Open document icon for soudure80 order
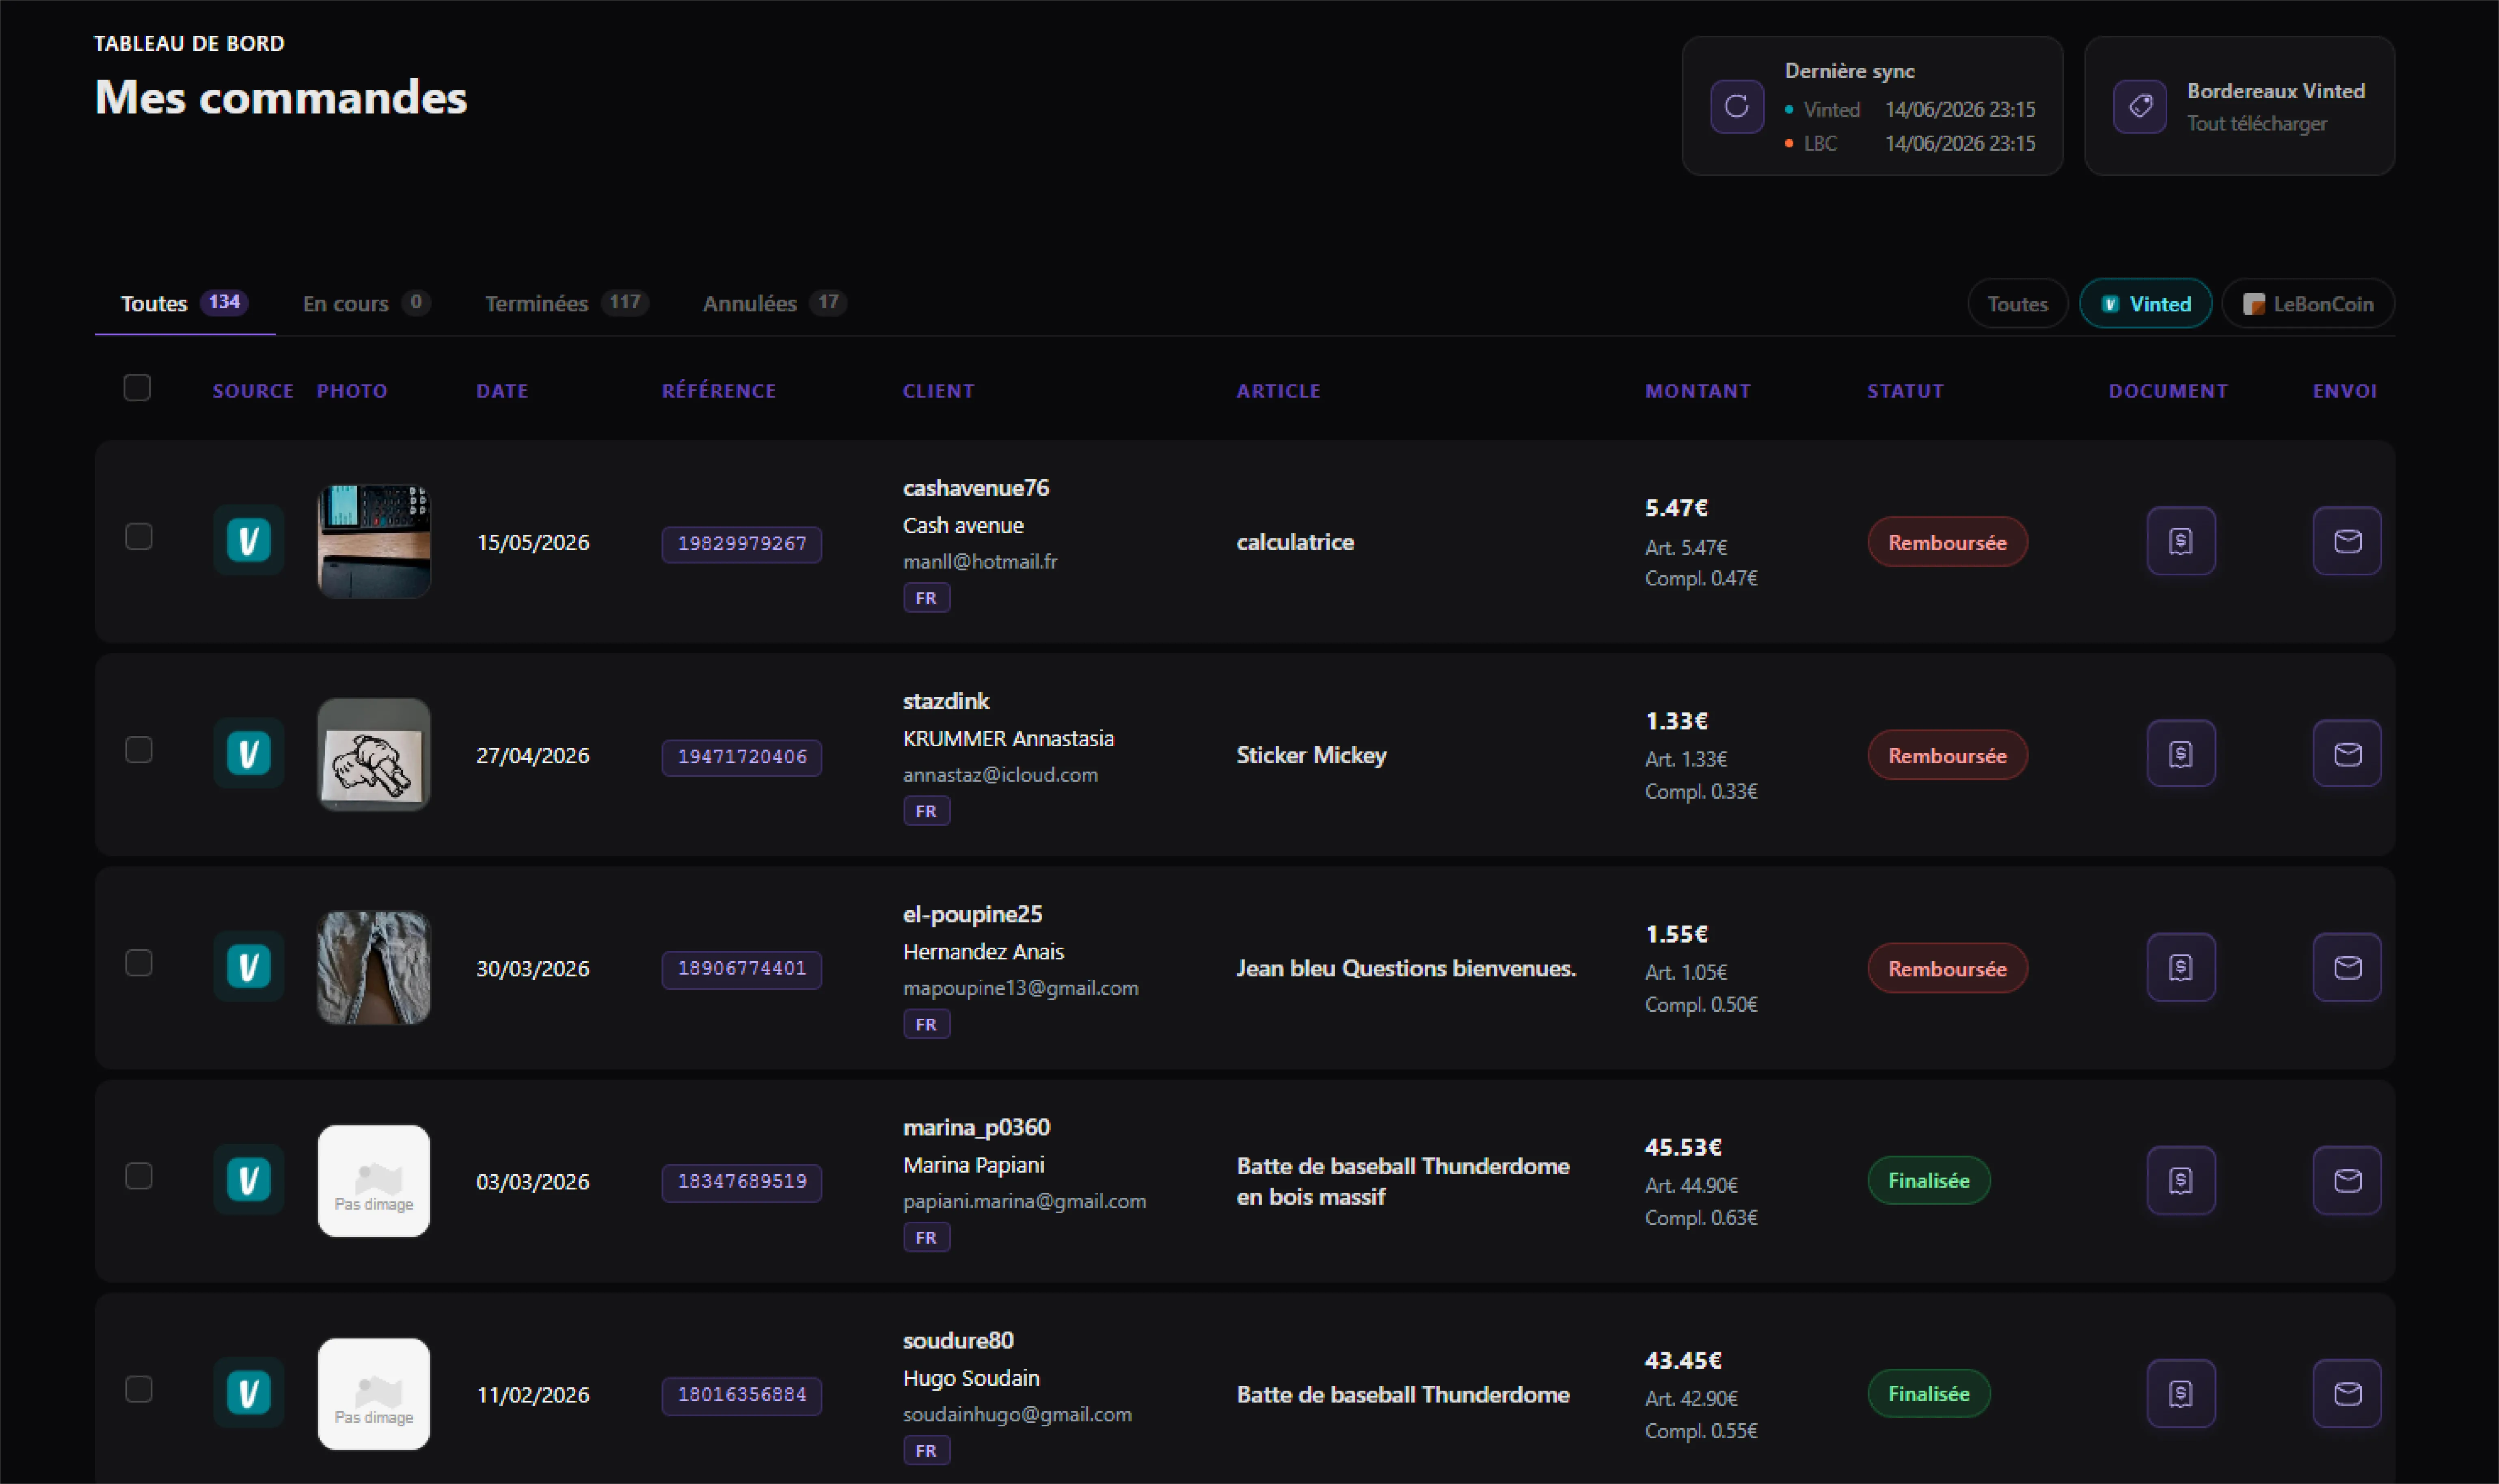2499x1484 pixels. pos(2181,1393)
